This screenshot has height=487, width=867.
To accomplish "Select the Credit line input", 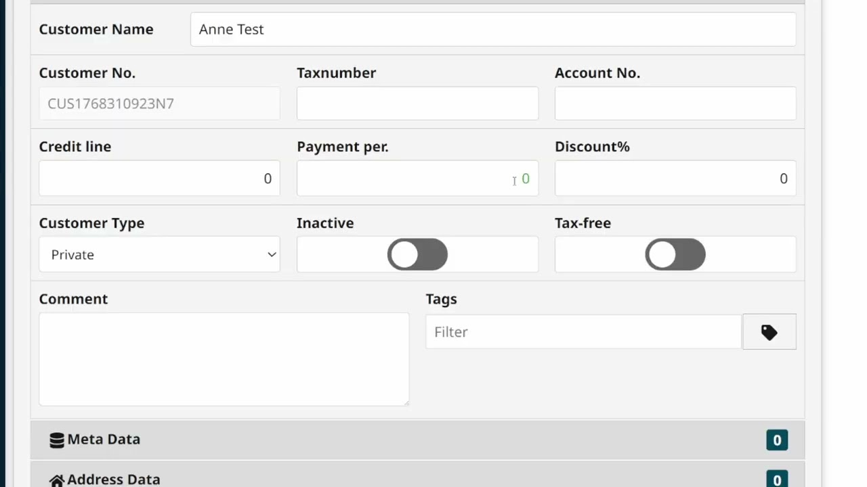I will (159, 179).
